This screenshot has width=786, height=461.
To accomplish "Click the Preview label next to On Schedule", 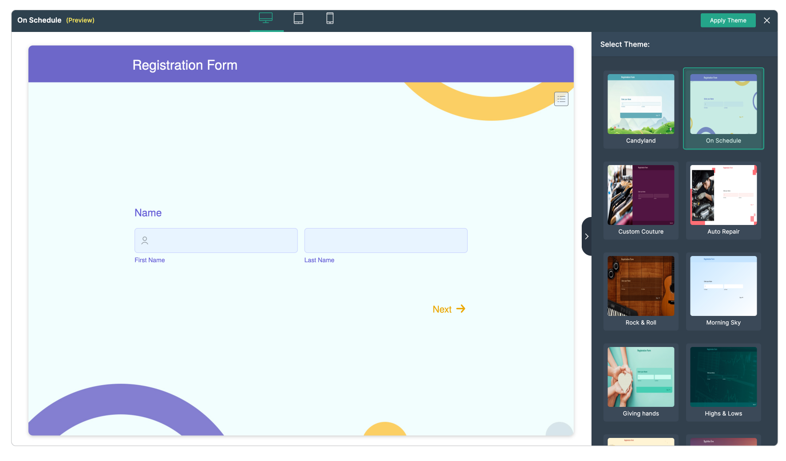I will point(80,20).
